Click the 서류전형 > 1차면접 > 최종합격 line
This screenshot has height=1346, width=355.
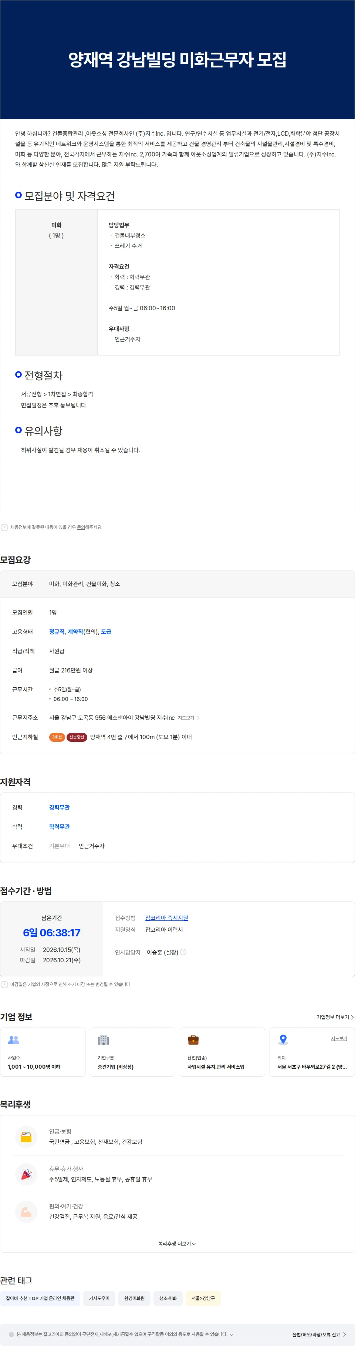[57, 394]
